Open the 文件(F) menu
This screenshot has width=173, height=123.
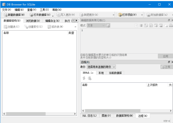(x=7, y=10)
